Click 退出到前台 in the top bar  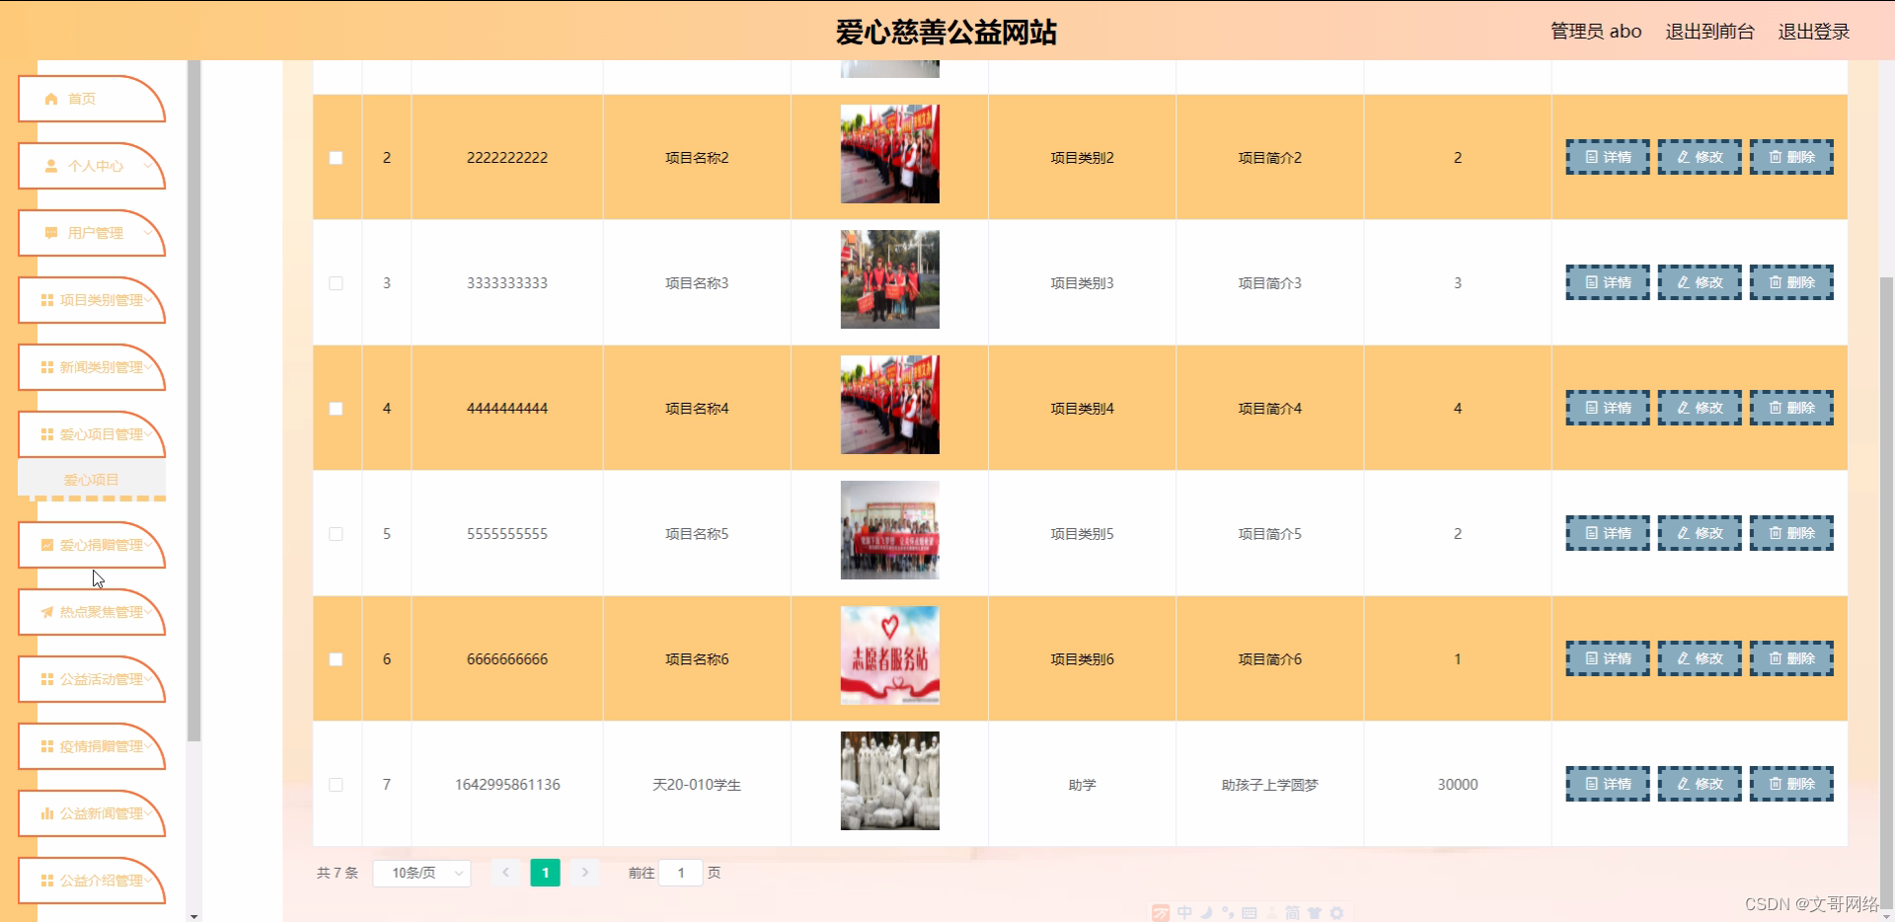coord(1708,31)
